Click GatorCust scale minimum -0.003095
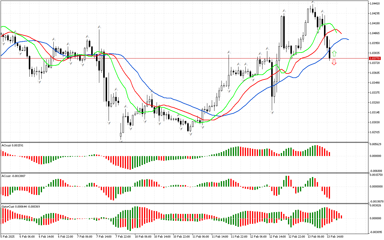The image size is (384, 240). click(x=375, y=232)
